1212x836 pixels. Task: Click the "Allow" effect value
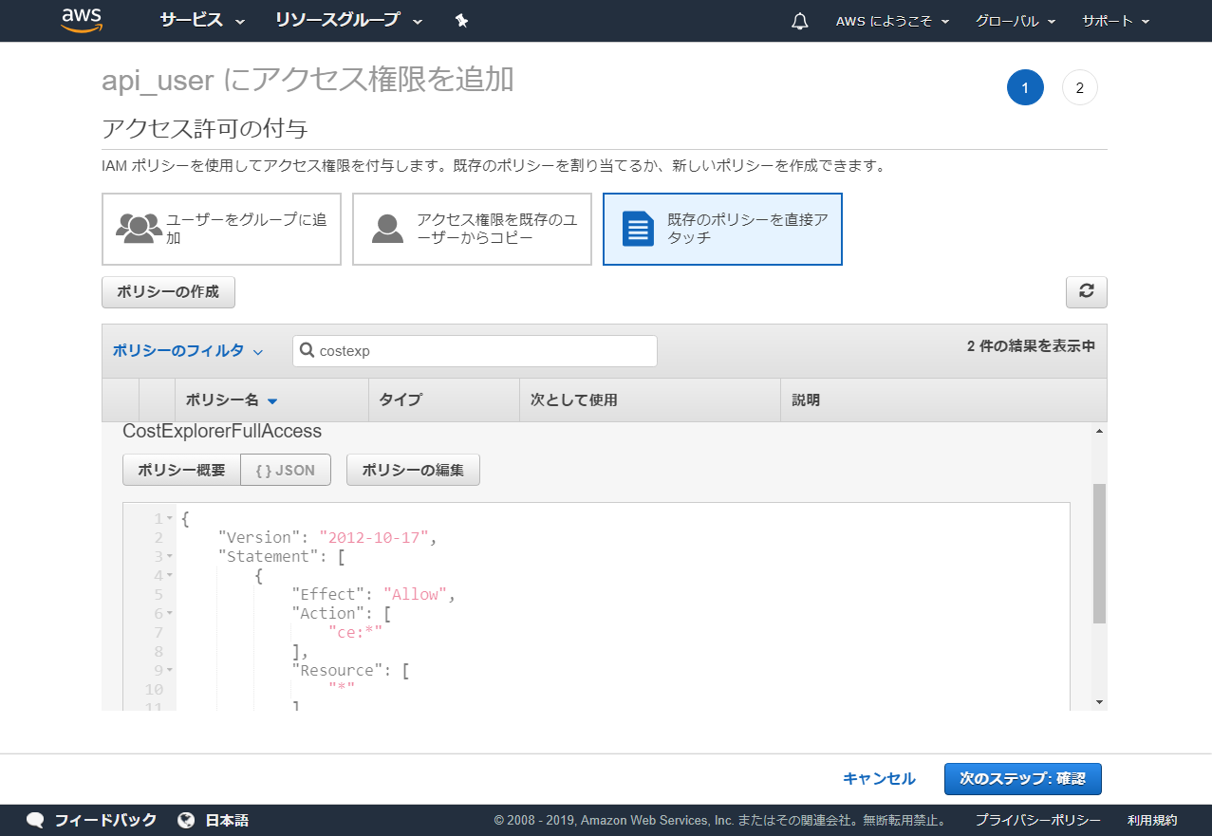[416, 595]
